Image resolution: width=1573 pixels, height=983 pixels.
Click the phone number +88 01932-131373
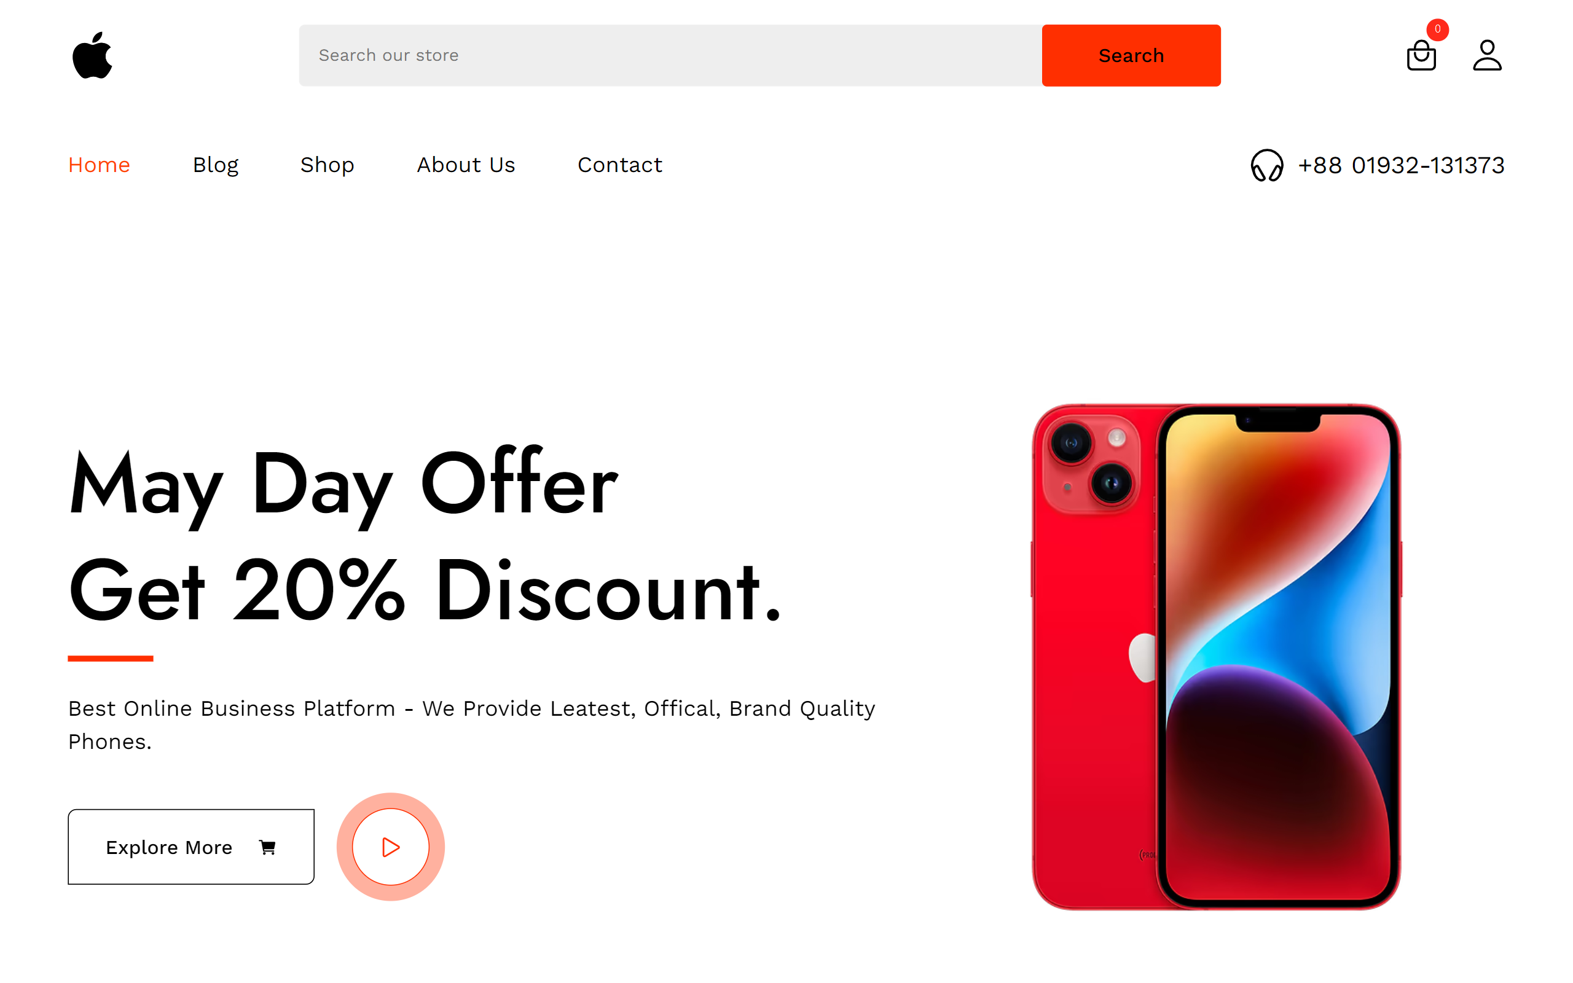[1402, 165]
